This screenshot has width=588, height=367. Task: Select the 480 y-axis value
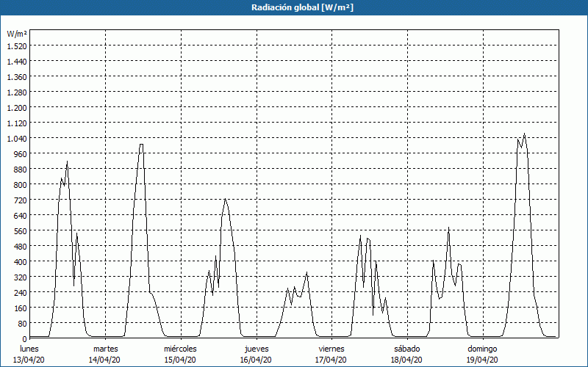click(21, 247)
